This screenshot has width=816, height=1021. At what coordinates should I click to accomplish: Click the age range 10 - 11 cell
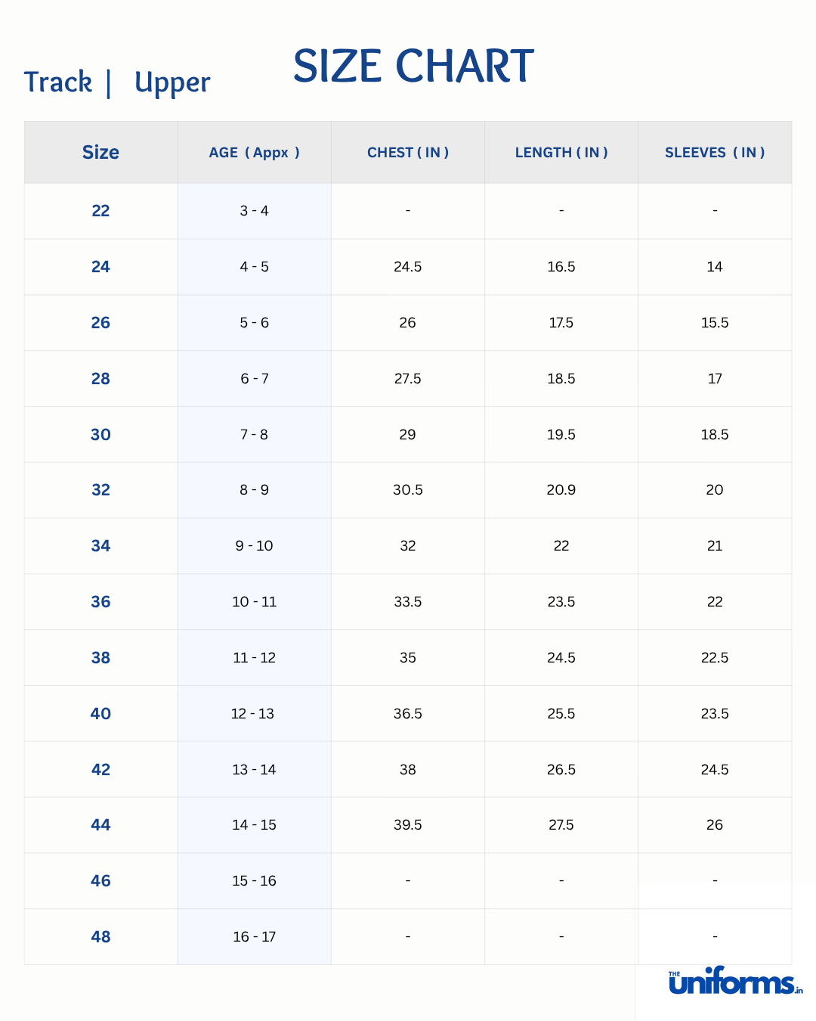254,602
